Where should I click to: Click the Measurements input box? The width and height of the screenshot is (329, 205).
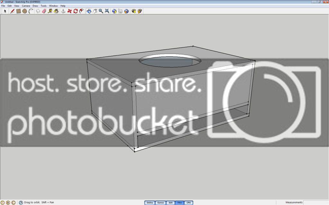point(316,202)
